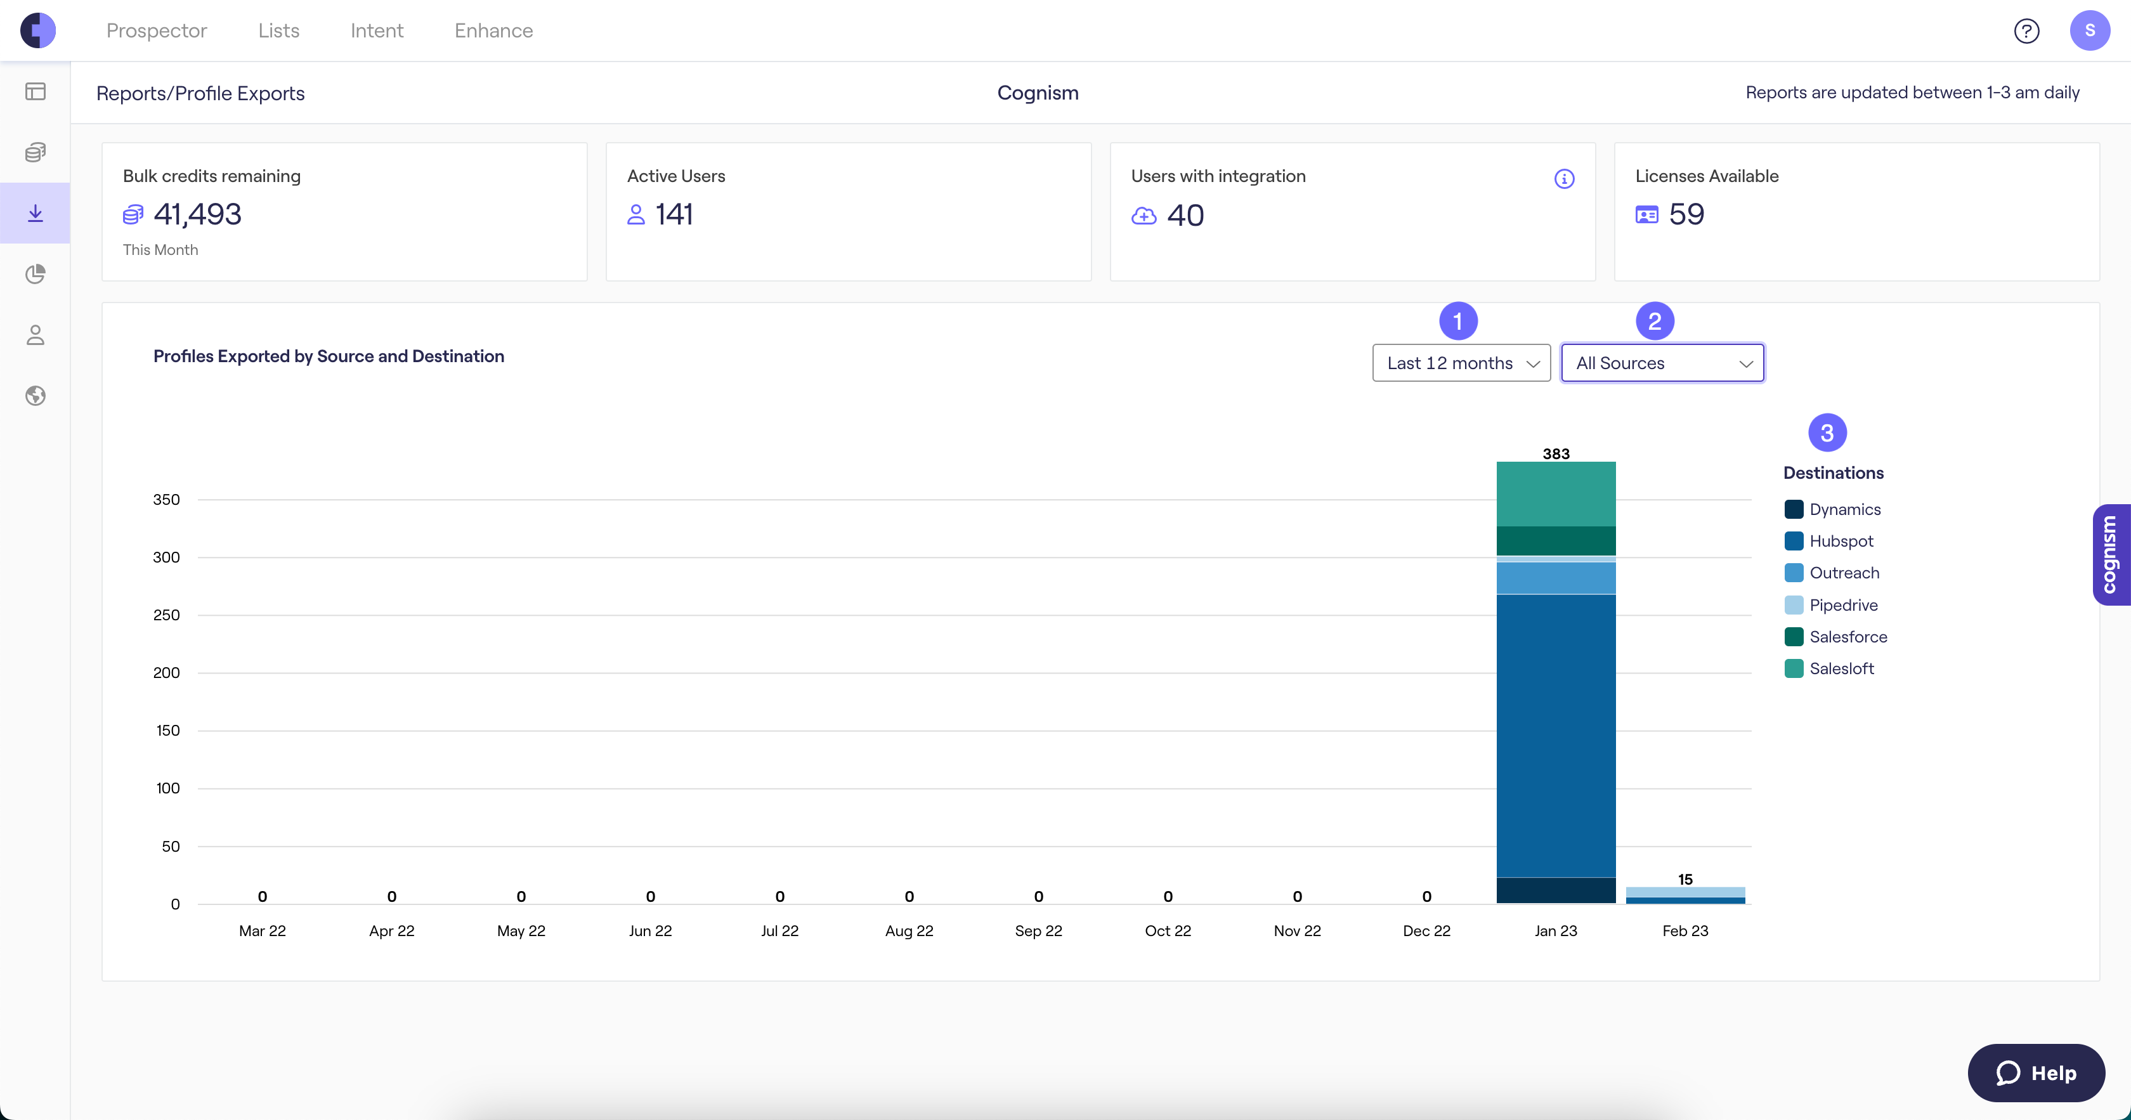The height and width of the screenshot is (1120, 2131).
Task: Click the Destinations legend heading
Action: [1833, 473]
